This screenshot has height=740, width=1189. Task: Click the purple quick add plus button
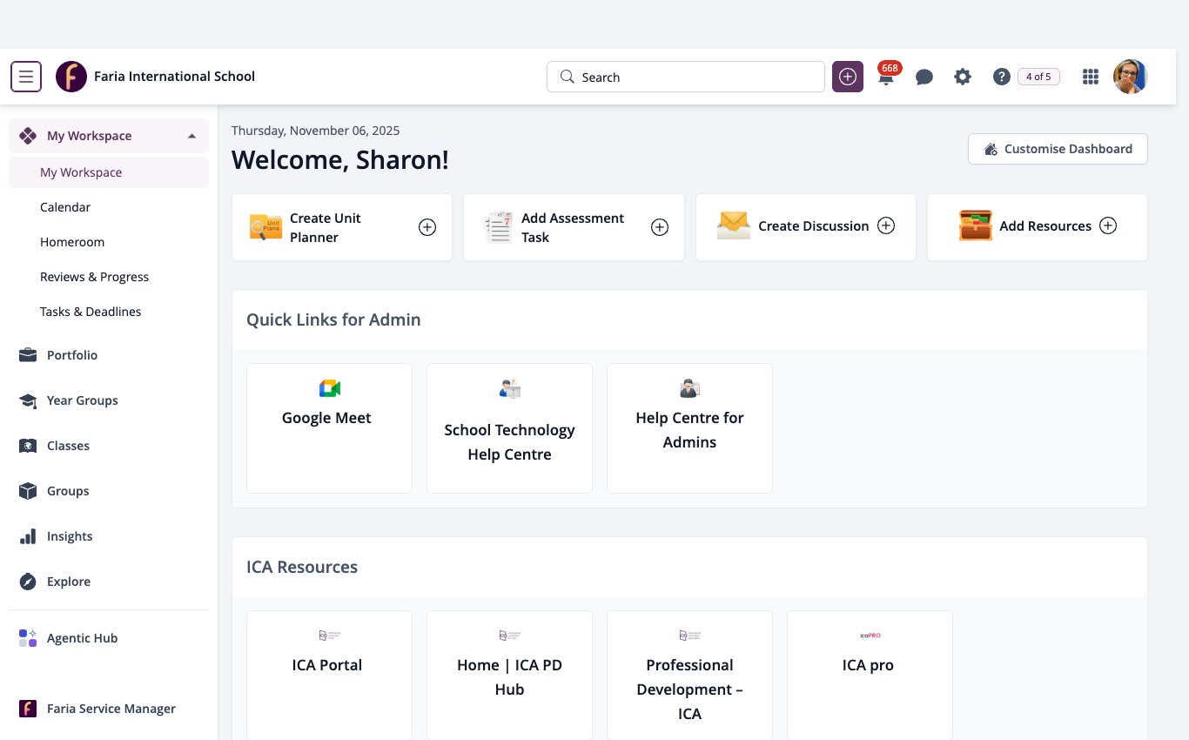point(848,77)
